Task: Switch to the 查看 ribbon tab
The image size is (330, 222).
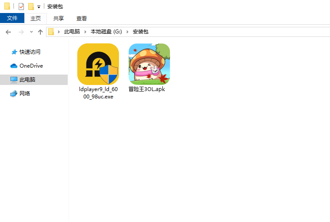Action: click(x=82, y=19)
